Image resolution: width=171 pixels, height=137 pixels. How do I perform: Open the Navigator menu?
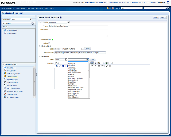10,8
